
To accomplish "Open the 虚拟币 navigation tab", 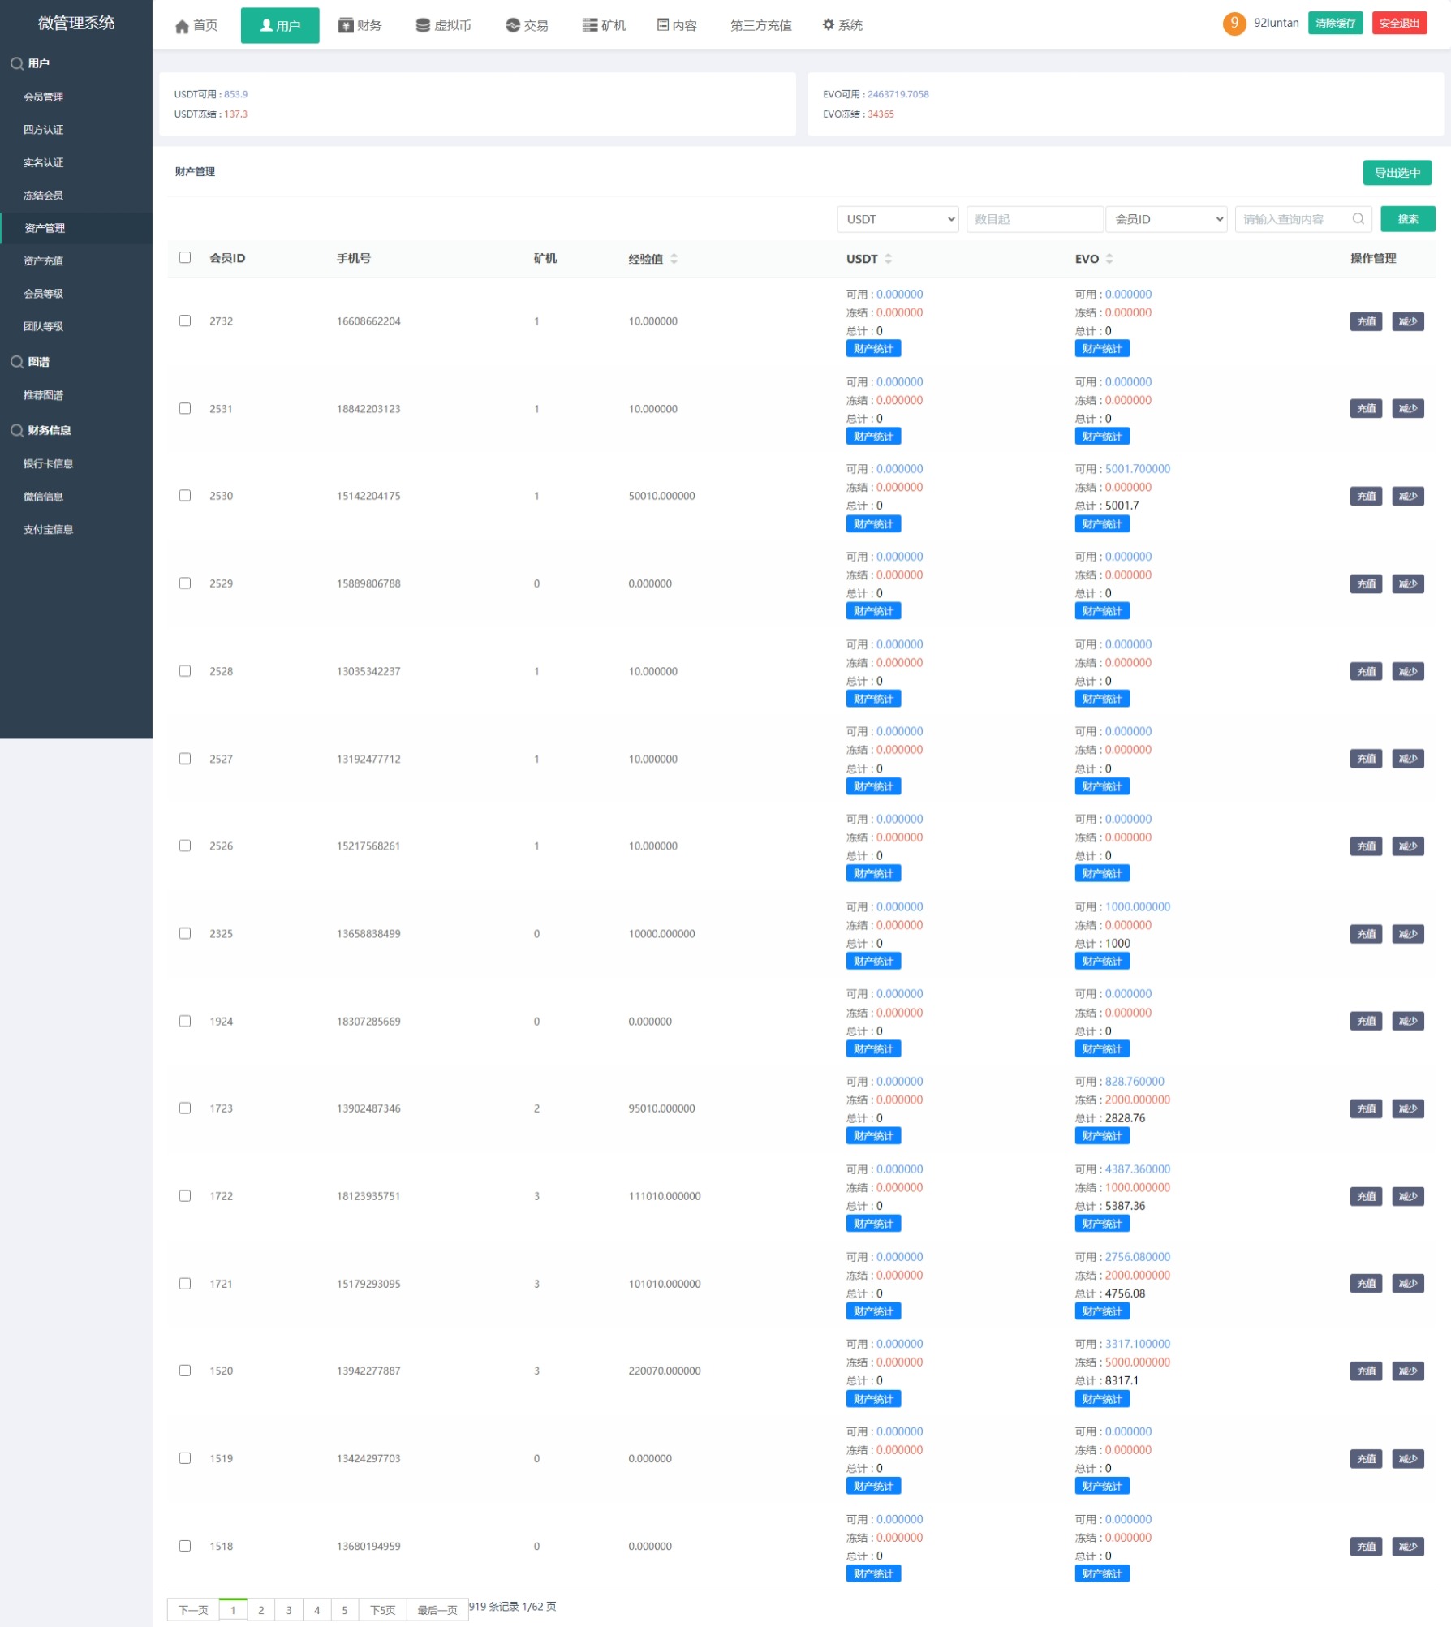I will [443, 25].
